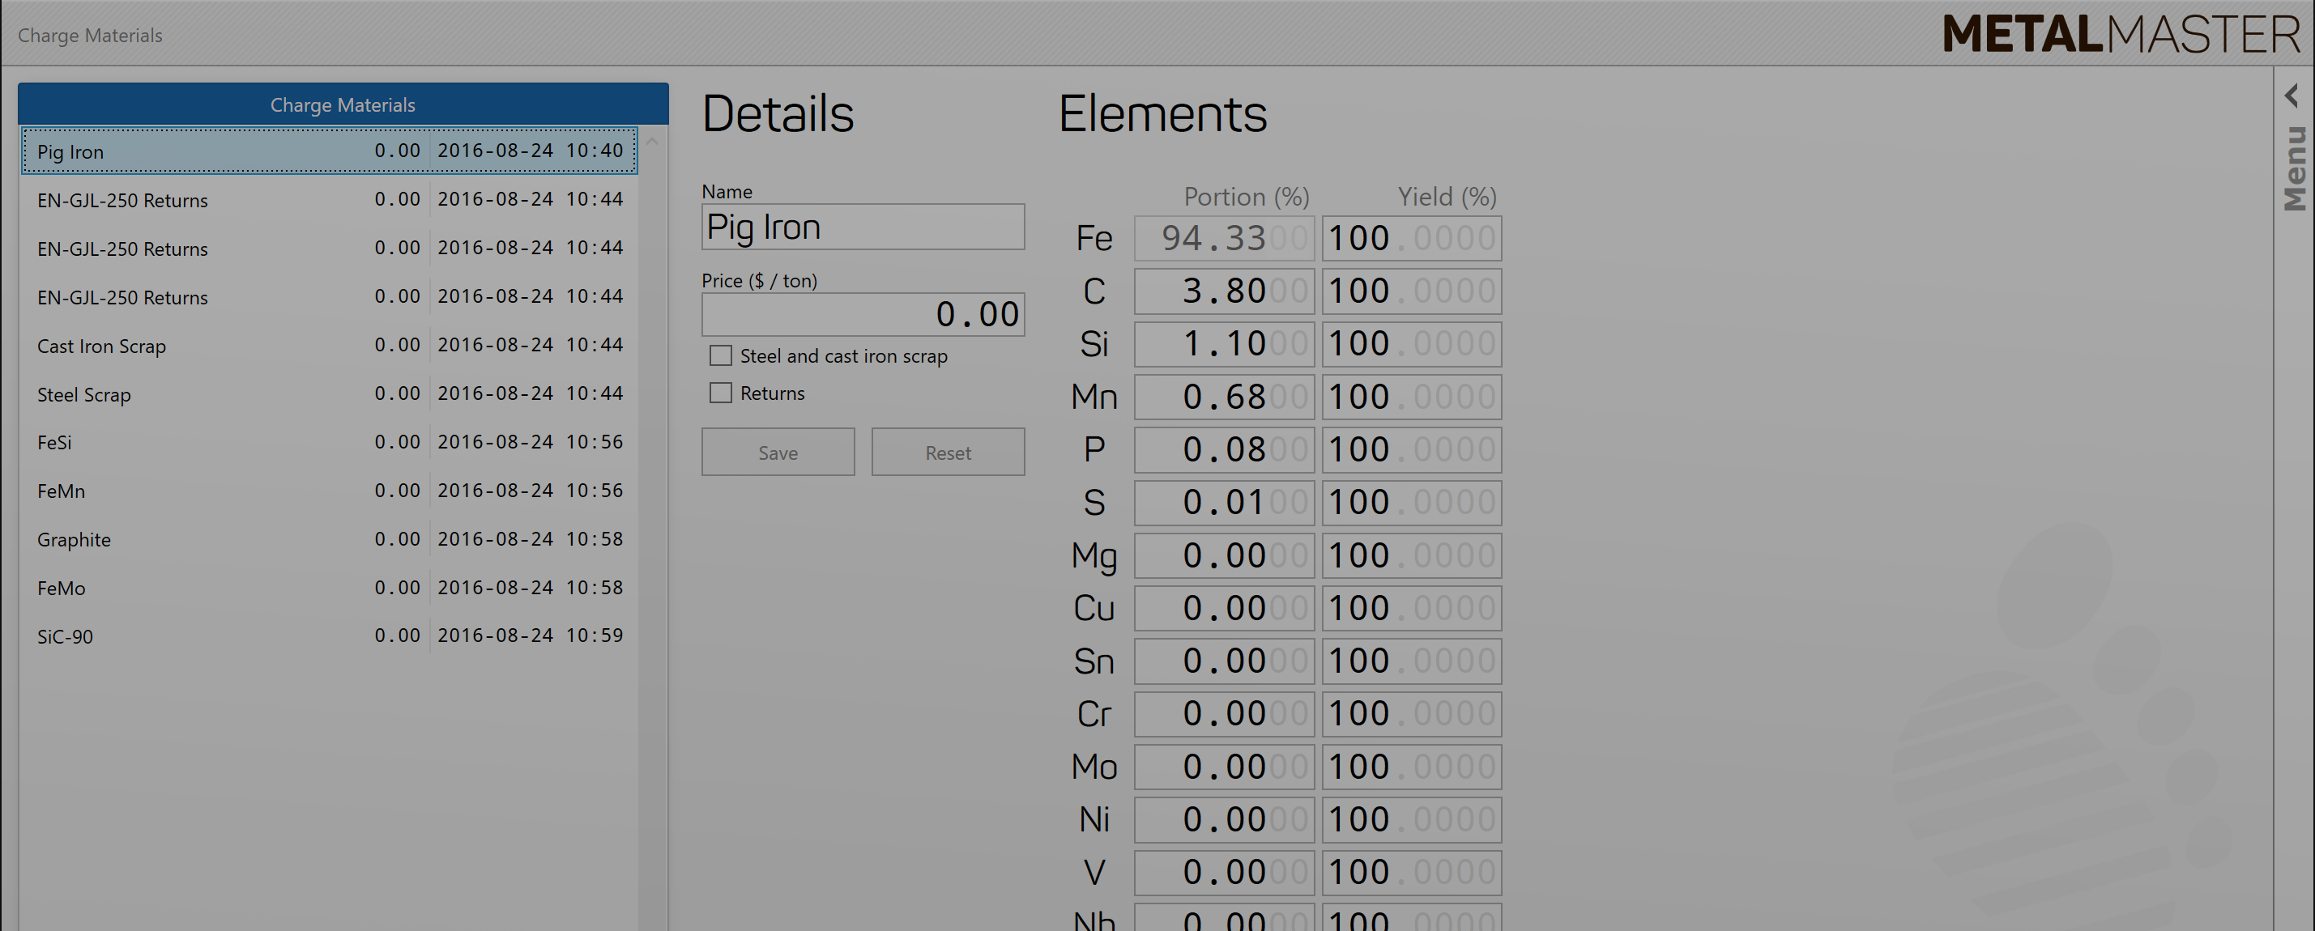Edit Carbon portion percentage field
The width and height of the screenshot is (2315, 931).
[x=1223, y=291]
